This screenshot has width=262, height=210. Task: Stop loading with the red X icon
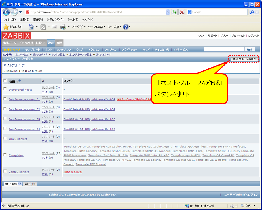[182, 12]
